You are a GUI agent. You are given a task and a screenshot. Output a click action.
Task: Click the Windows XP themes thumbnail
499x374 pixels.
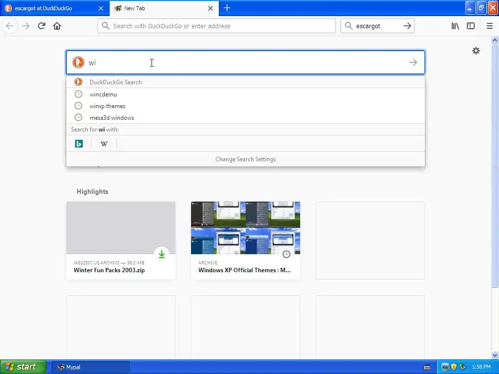246,228
